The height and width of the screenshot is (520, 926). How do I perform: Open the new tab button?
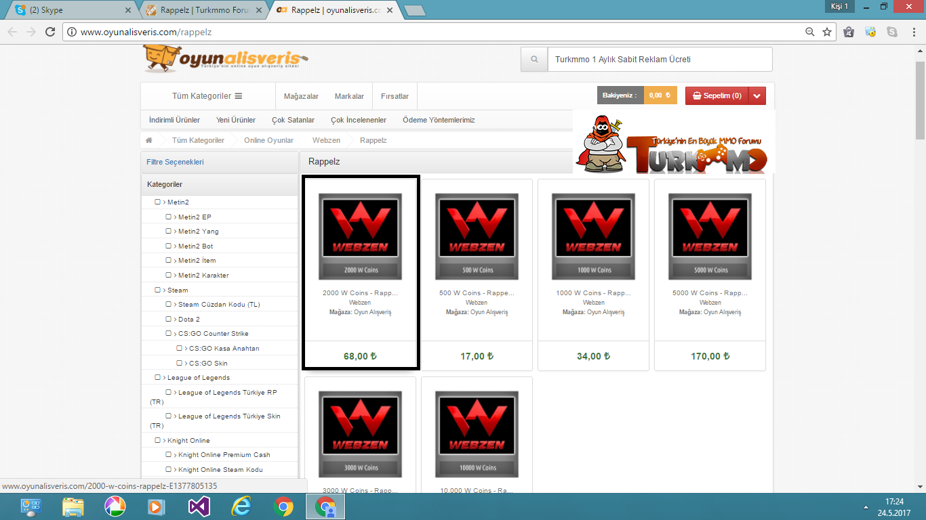[x=414, y=10]
